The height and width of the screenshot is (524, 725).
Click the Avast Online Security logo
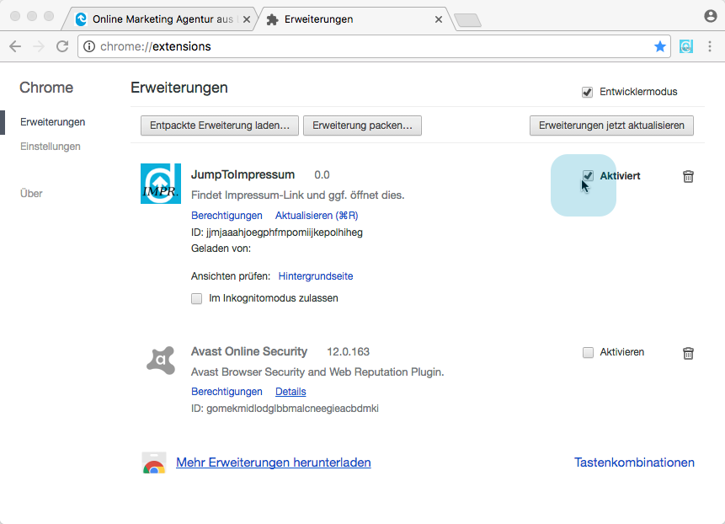[160, 360]
